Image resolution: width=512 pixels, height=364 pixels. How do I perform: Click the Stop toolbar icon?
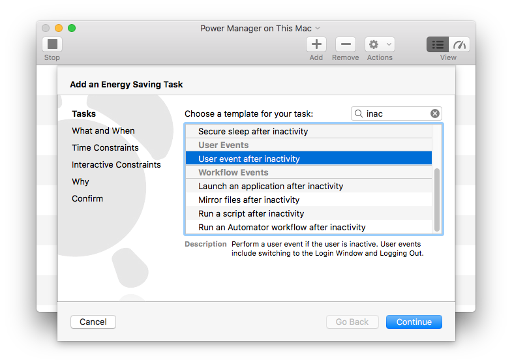(x=52, y=44)
